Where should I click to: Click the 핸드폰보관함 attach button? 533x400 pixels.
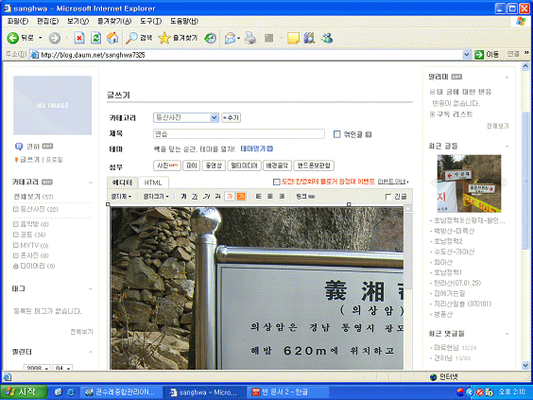point(314,165)
